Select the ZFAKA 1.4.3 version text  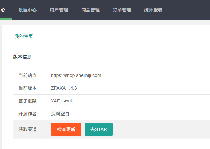click(x=64, y=88)
